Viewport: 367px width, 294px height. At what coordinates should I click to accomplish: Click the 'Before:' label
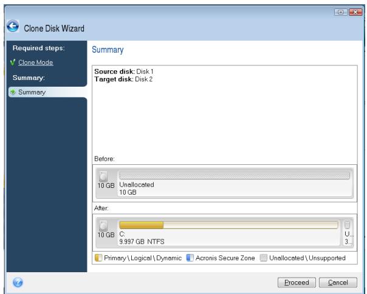pyautogui.click(x=105, y=159)
